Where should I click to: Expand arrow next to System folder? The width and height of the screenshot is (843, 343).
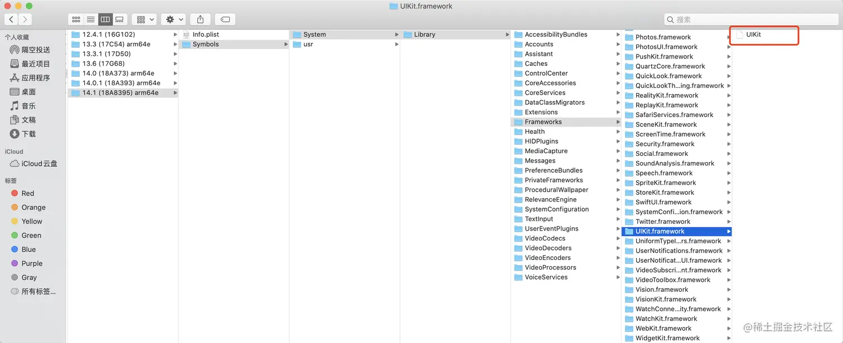[x=396, y=35]
